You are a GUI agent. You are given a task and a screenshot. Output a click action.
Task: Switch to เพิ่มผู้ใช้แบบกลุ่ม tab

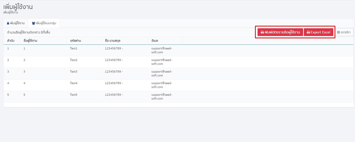pos(44,23)
